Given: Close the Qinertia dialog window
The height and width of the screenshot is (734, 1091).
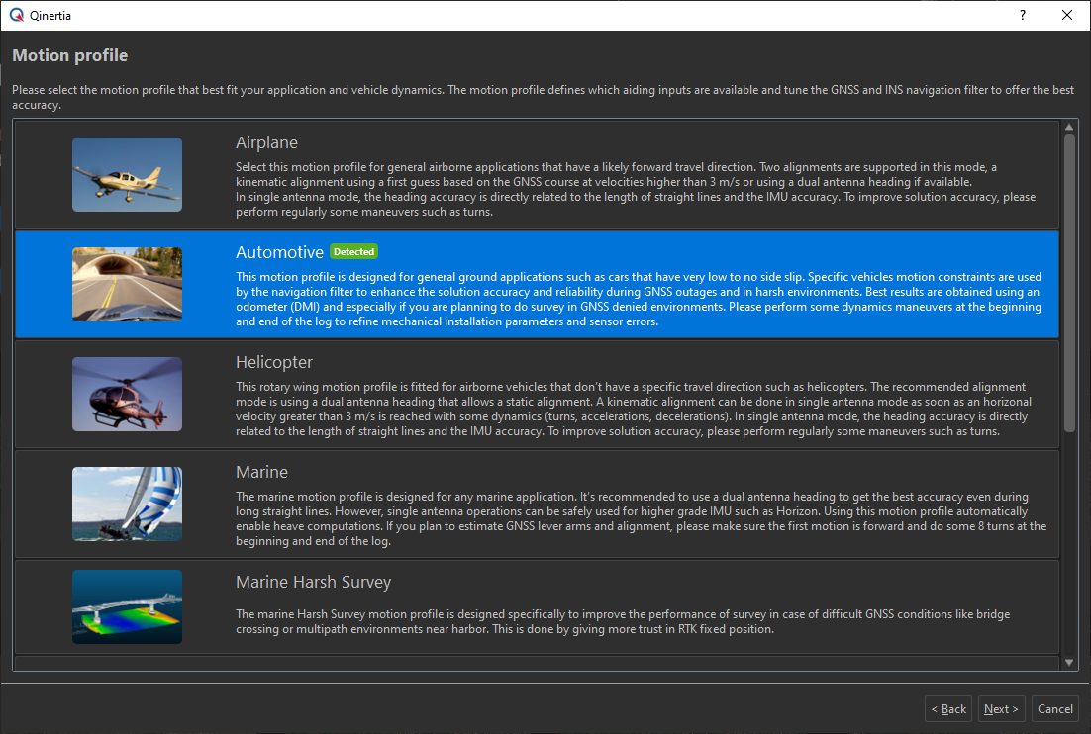Looking at the screenshot, I should click(1066, 16).
